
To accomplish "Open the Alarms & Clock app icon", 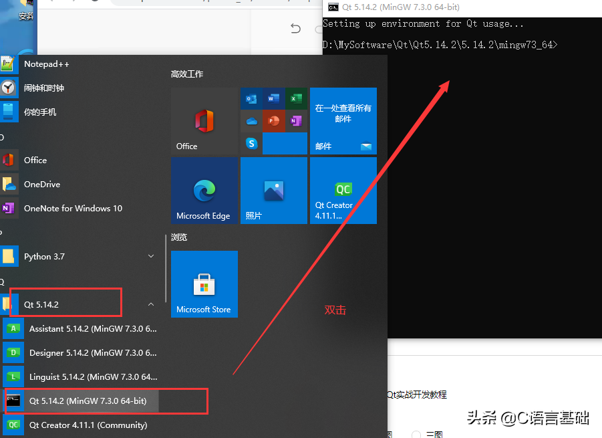I will (9, 88).
